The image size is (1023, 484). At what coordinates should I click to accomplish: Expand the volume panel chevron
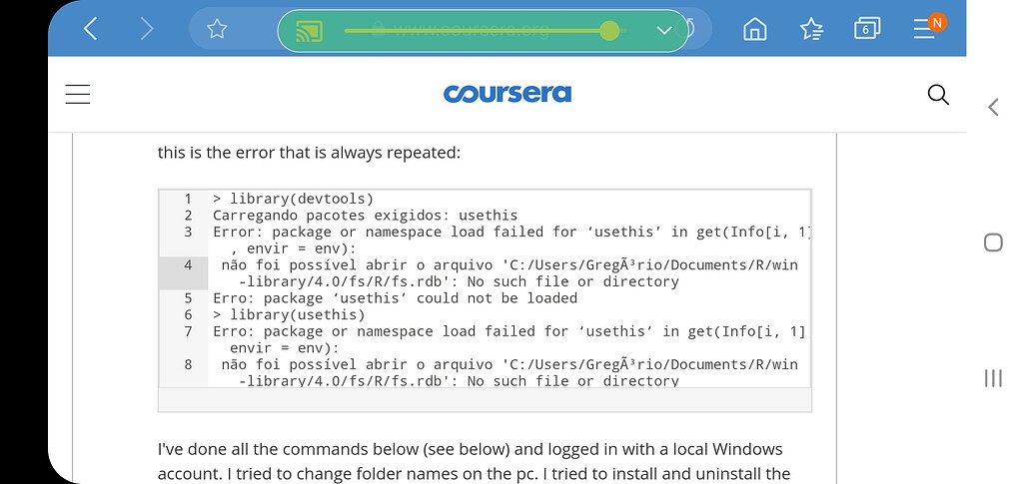point(665,30)
